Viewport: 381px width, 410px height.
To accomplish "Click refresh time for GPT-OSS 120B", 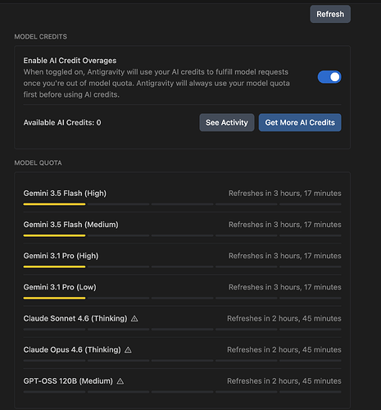I will 284,381.
